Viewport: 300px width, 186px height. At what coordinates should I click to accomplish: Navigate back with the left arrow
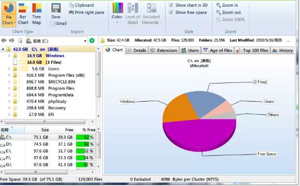click(3, 40)
